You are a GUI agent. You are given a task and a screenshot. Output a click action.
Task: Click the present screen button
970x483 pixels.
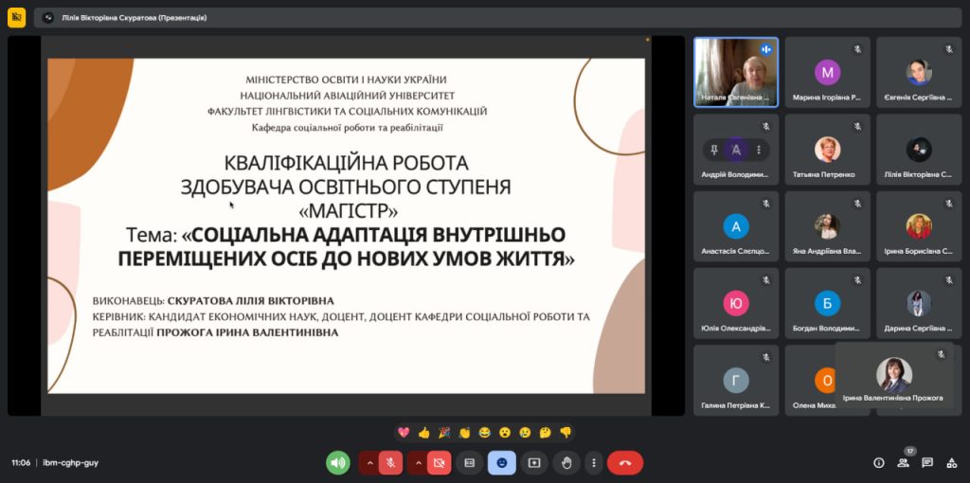[x=534, y=462]
